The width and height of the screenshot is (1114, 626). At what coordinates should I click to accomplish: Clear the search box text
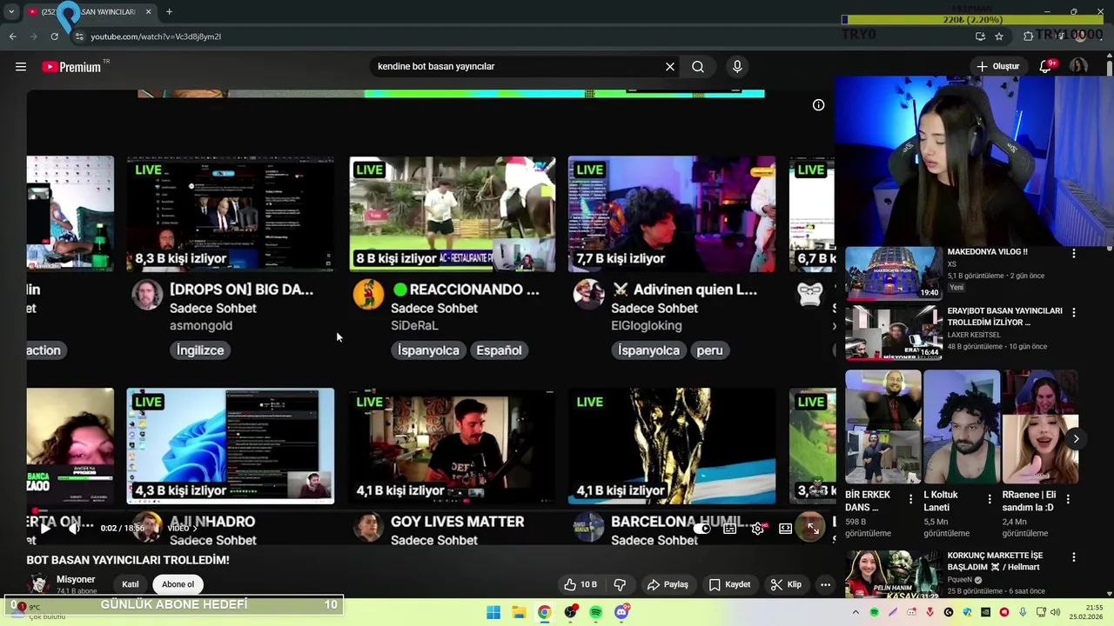click(670, 67)
